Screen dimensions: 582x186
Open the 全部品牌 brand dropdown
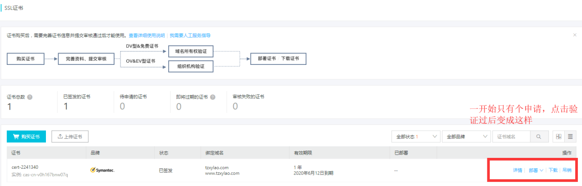467,137
